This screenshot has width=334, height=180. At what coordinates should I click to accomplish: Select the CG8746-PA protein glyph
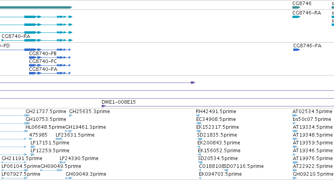296,50
